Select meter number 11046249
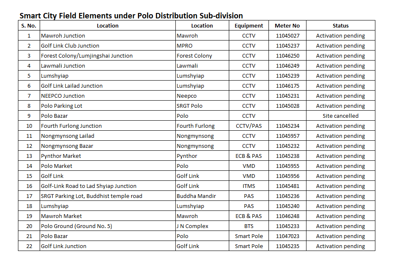This screenshot has height=261, width=395. pyautogui.click(x=287, y=66)
